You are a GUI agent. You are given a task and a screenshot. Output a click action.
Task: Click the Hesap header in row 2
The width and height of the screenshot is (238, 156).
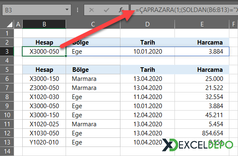click(44, 43)
